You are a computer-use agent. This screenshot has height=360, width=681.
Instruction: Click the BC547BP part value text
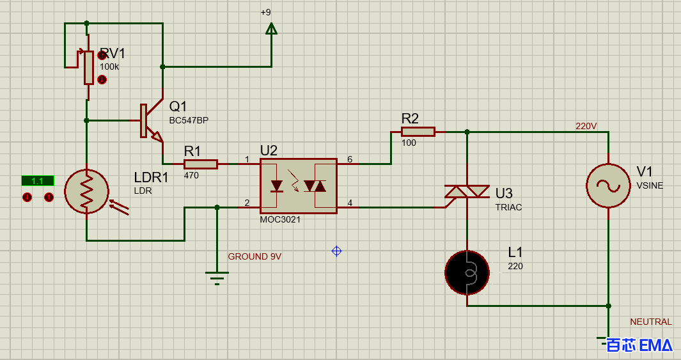pos(189,120)
